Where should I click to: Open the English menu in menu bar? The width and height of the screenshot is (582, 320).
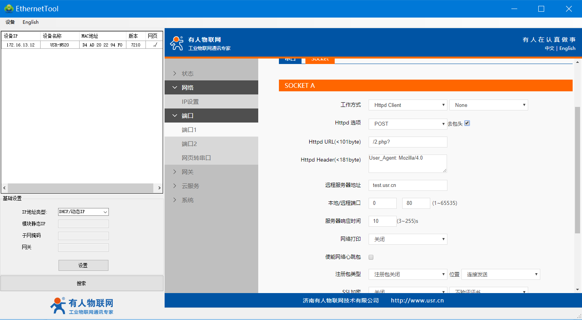pyautogui.click(x=30, y=22)
